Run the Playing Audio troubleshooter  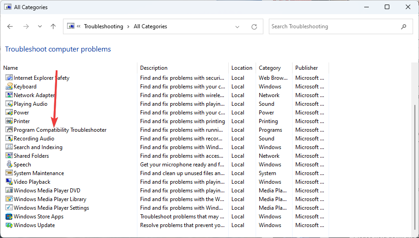(x=31, y=104)
